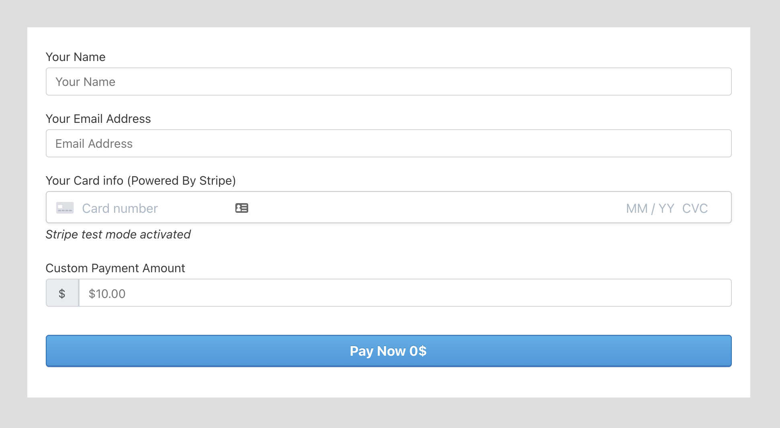Click the $10.00 placeholder text
This screenshot has height=428, width=780.
[106, 293]
